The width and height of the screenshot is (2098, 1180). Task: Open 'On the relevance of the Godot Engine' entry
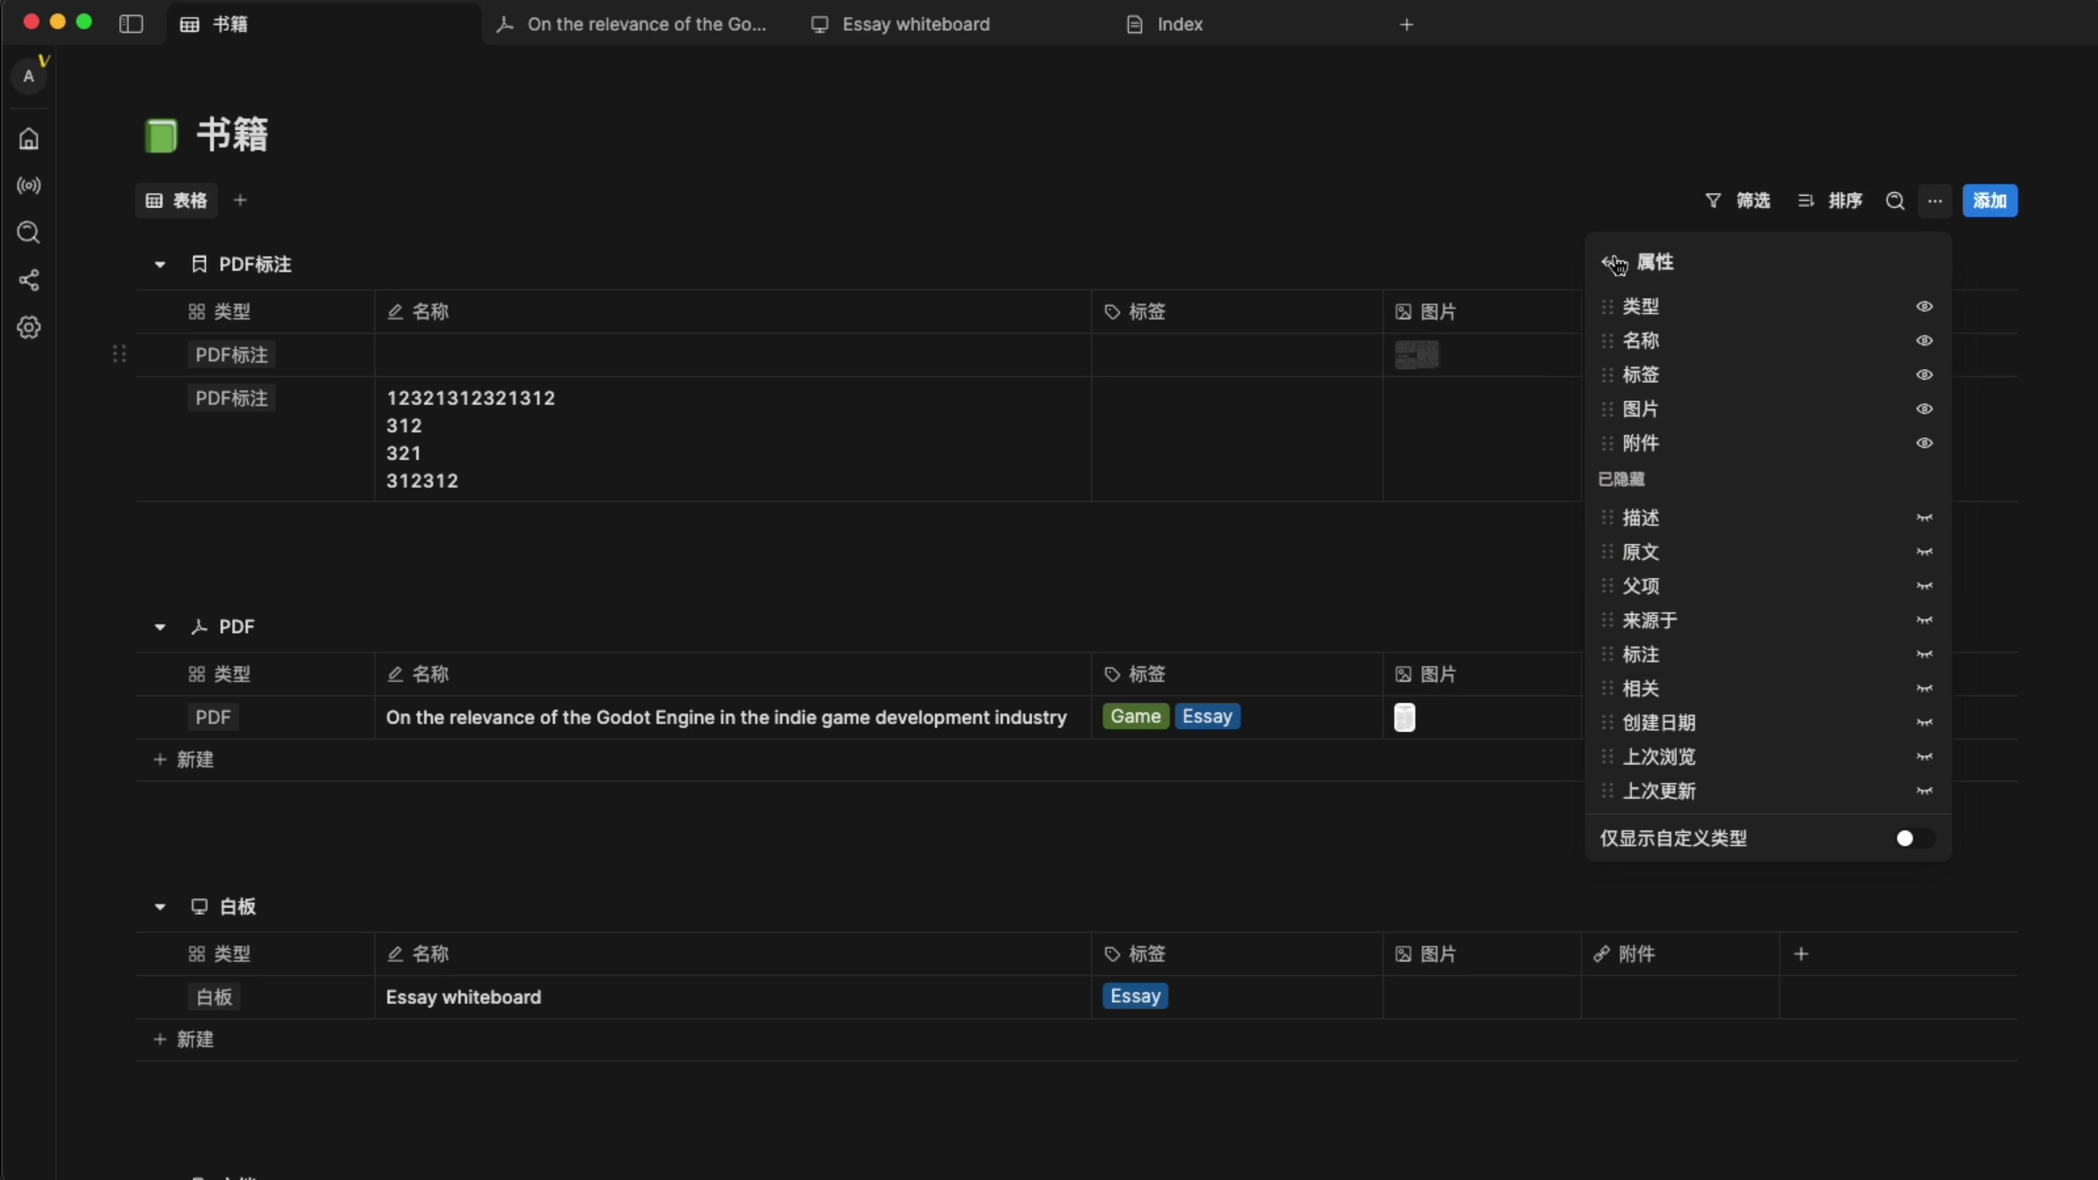coord(726,717)
